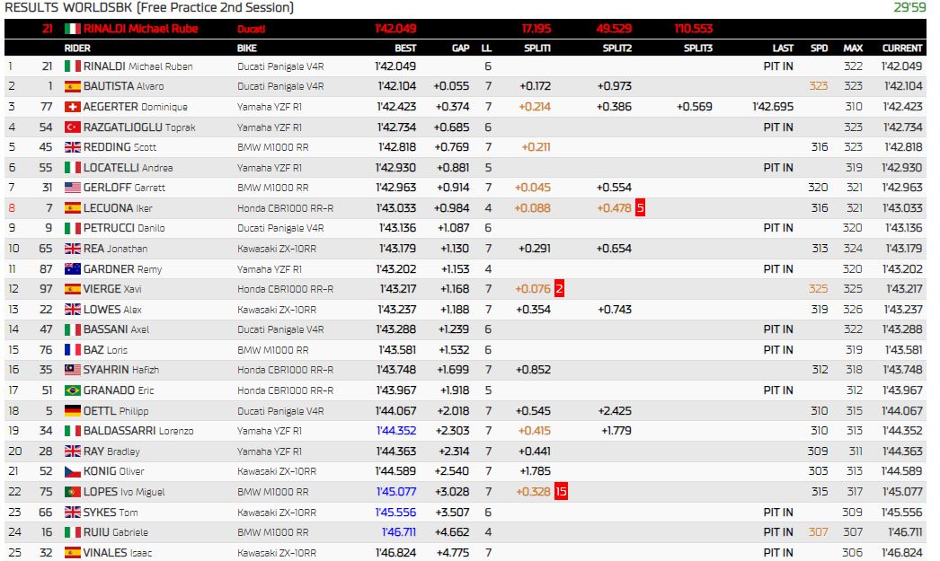Select rider name GARDNER Remy
Viewport: 940px width, 561px height.
122,268
